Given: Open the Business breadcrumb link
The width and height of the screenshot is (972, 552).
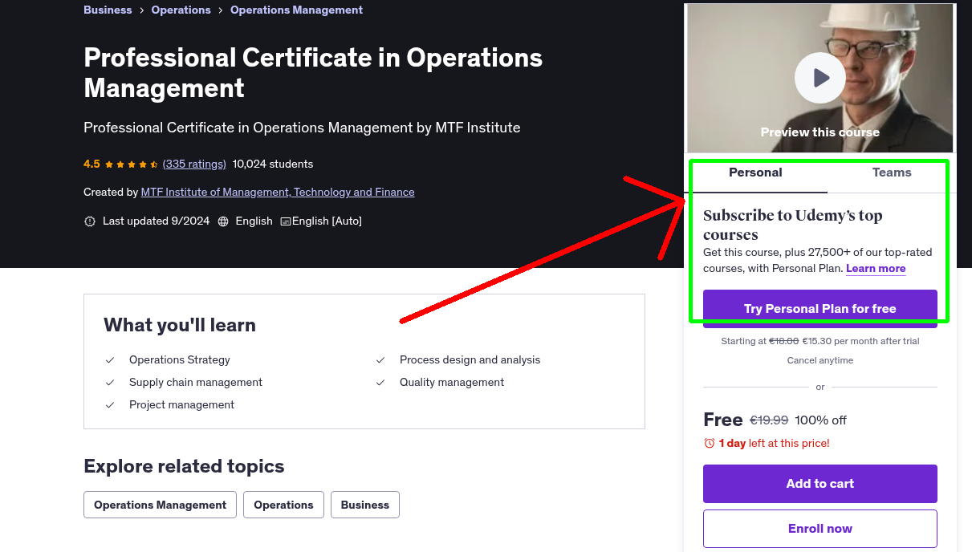Looking at the screenshot, I should 108,10.
